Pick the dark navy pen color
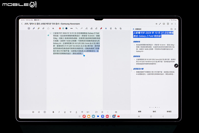 coord(66,28)
